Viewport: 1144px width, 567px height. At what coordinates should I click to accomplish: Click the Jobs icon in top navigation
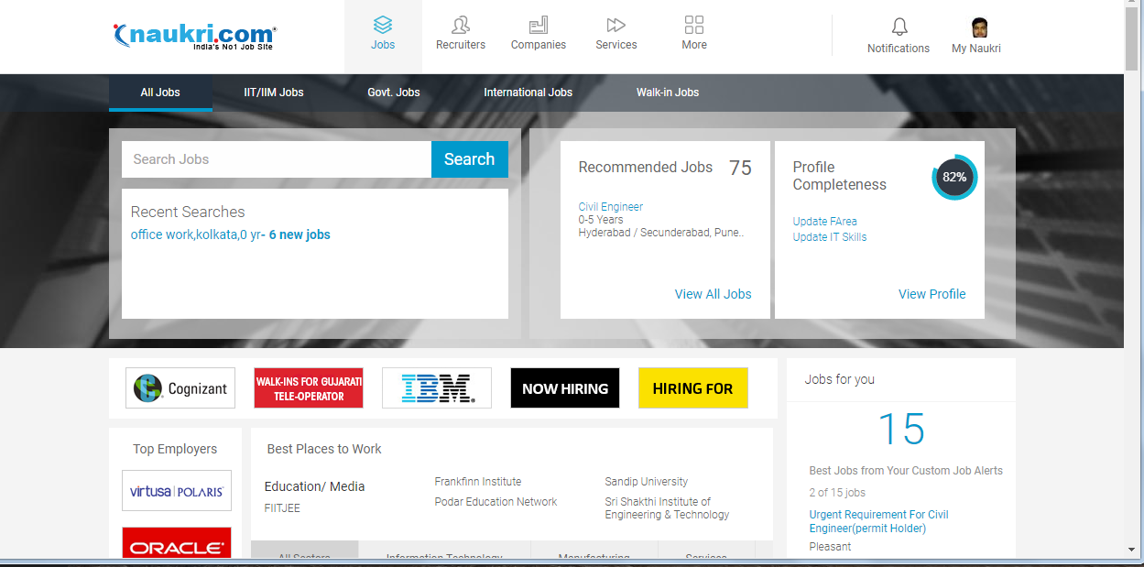pyautogui.click(x=383, y=25)
